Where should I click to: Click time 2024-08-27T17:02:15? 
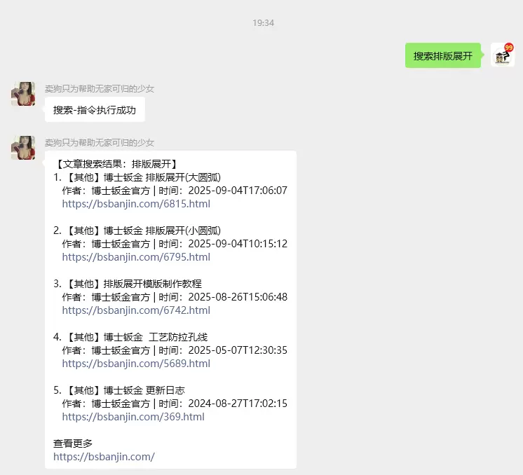(x=238, y=404)
